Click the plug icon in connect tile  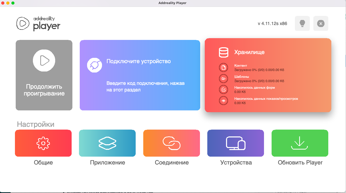[94, 65]
